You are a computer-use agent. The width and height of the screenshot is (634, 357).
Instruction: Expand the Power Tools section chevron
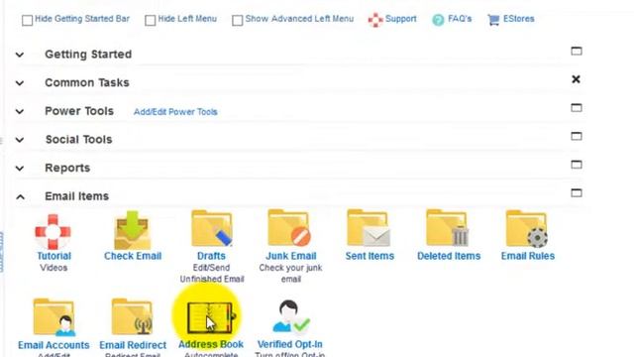[x=20, y=111]
